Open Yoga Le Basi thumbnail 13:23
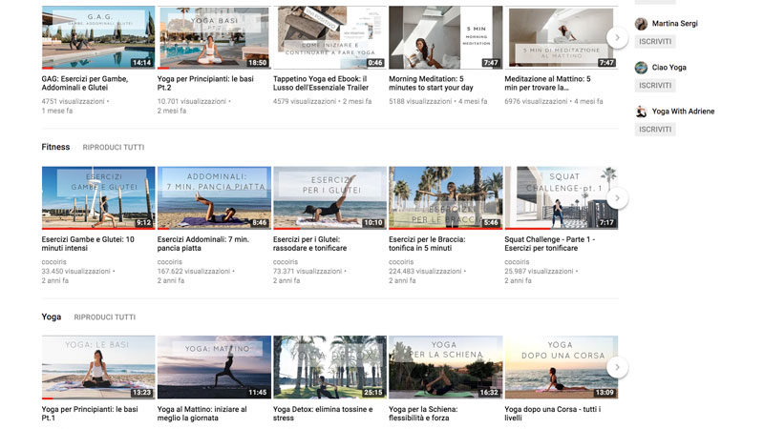The height and width of the screenshot is (429, 764). point(98,367)
